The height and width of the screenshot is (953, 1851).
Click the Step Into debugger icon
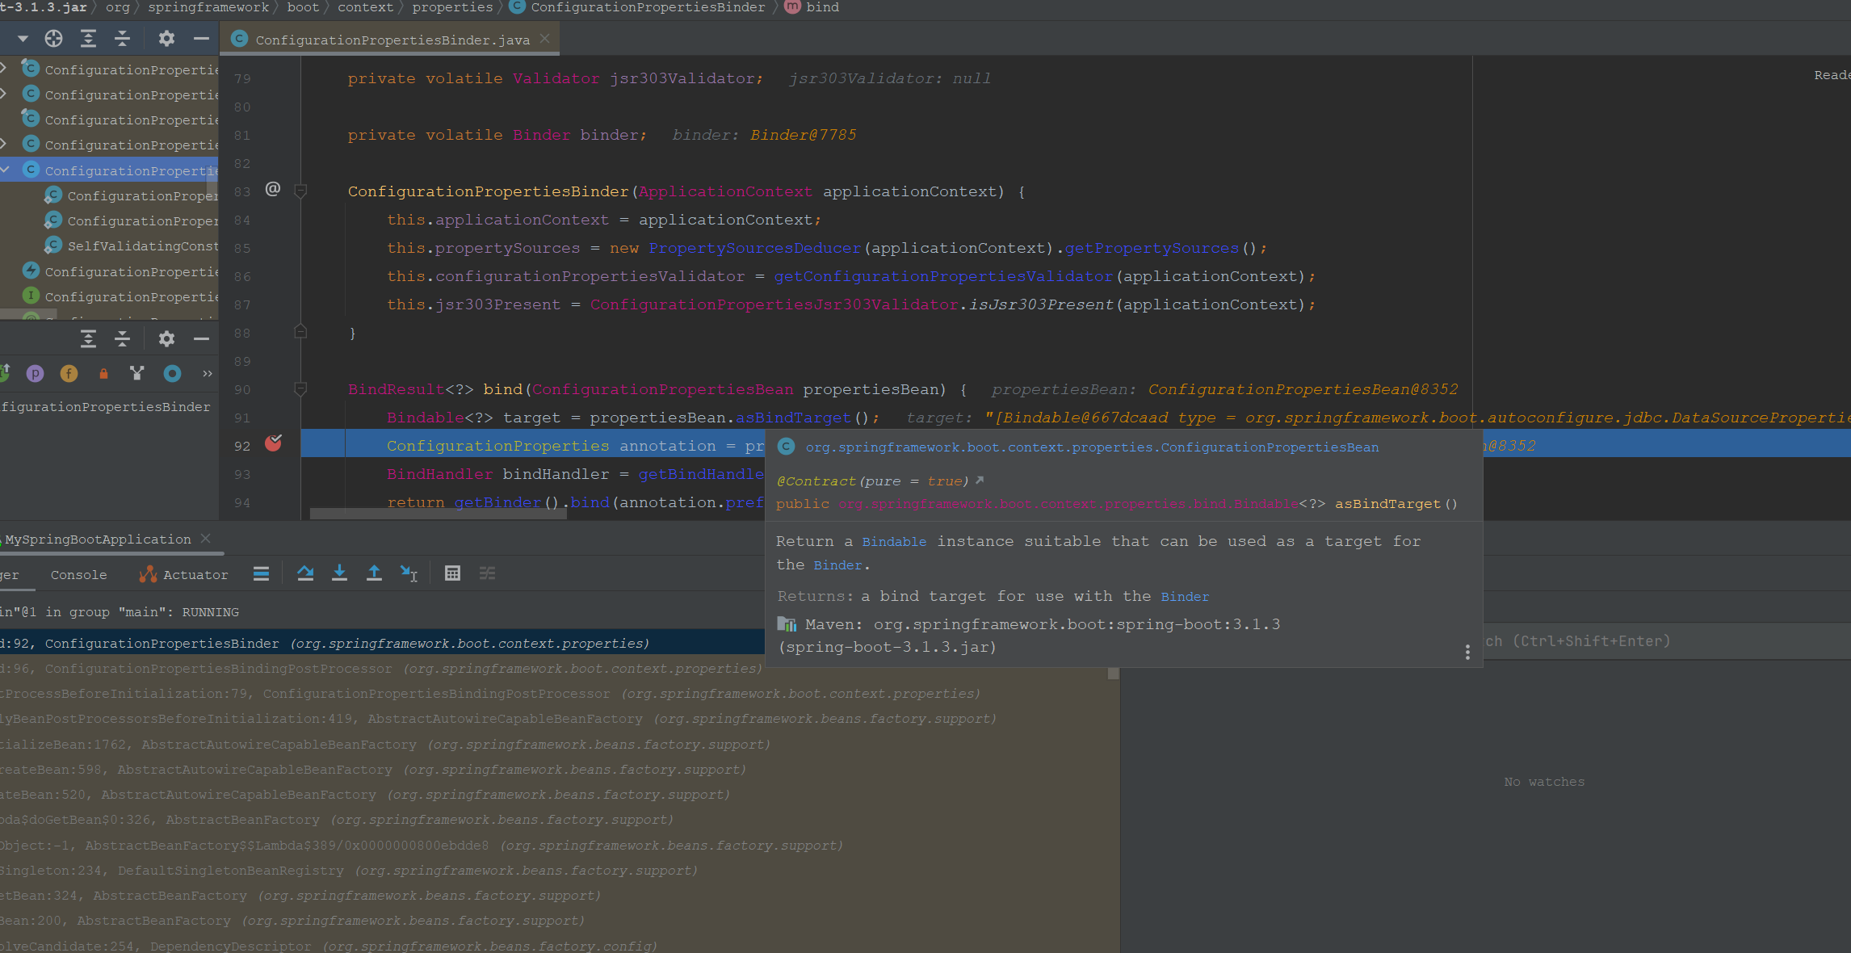pyautogui.click(x=339, y=573)
